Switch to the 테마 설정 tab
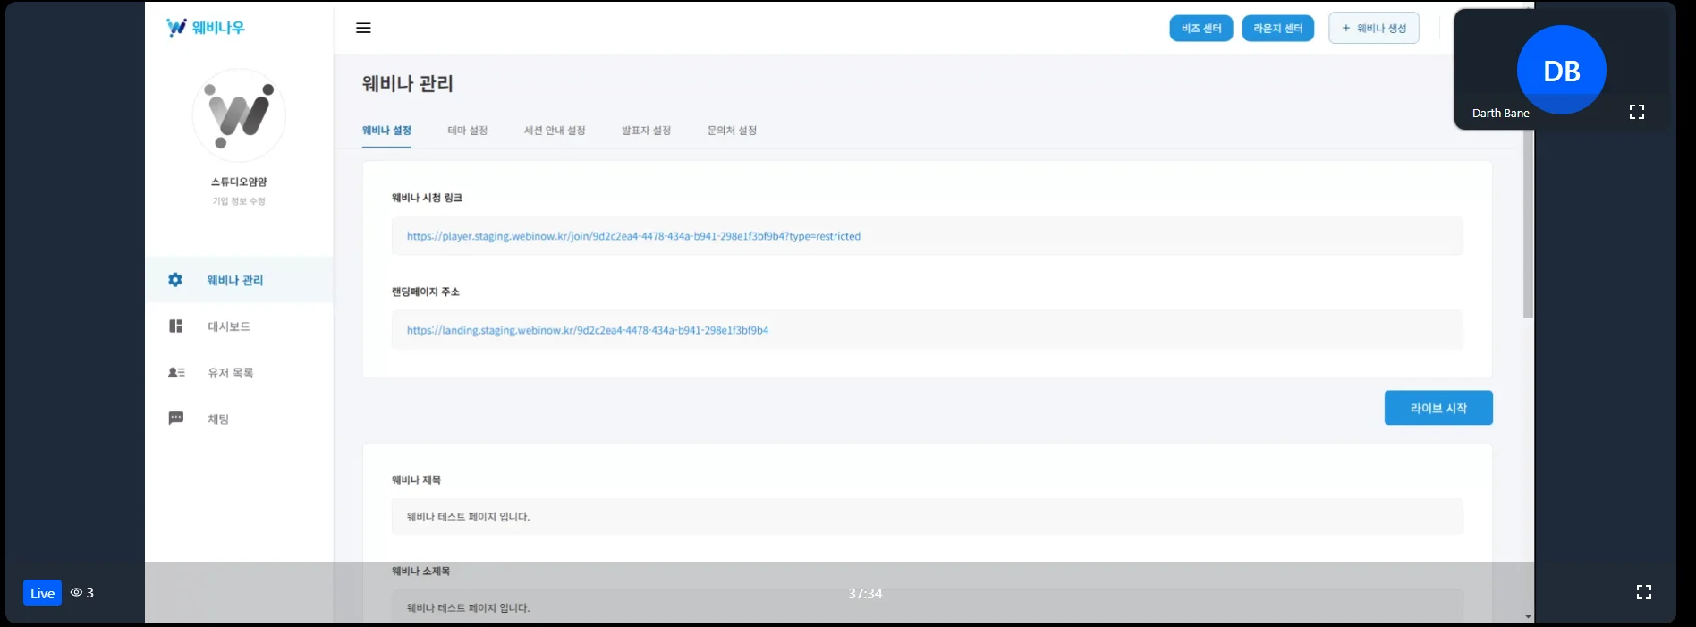Screen dimensions: 1696x627 (467, 131)
